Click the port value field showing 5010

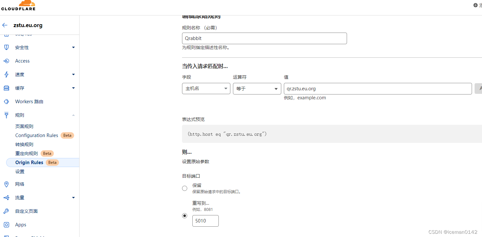point(205,221)
